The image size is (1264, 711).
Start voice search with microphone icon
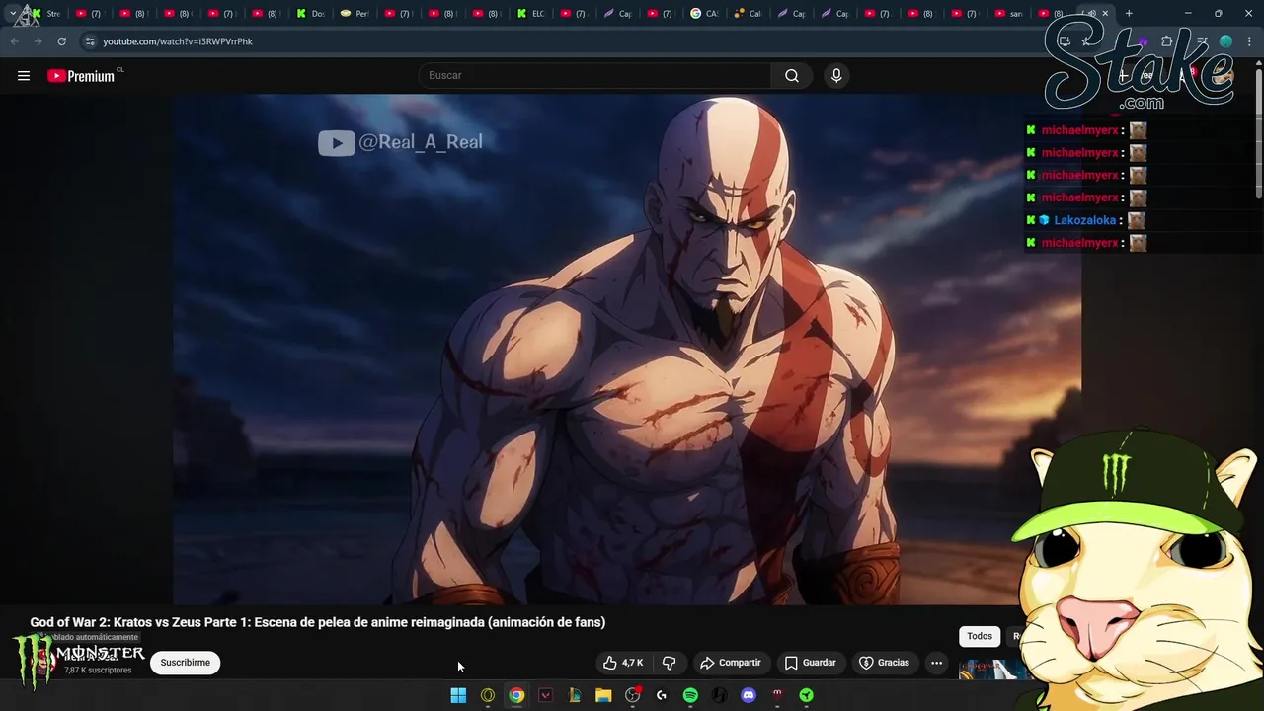pyautogui.click(x=836, y=76)
